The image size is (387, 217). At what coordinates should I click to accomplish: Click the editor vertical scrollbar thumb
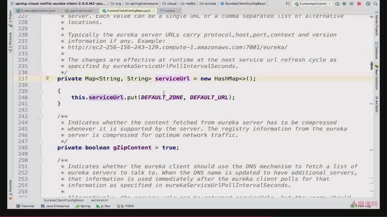(x=372, y=66)
